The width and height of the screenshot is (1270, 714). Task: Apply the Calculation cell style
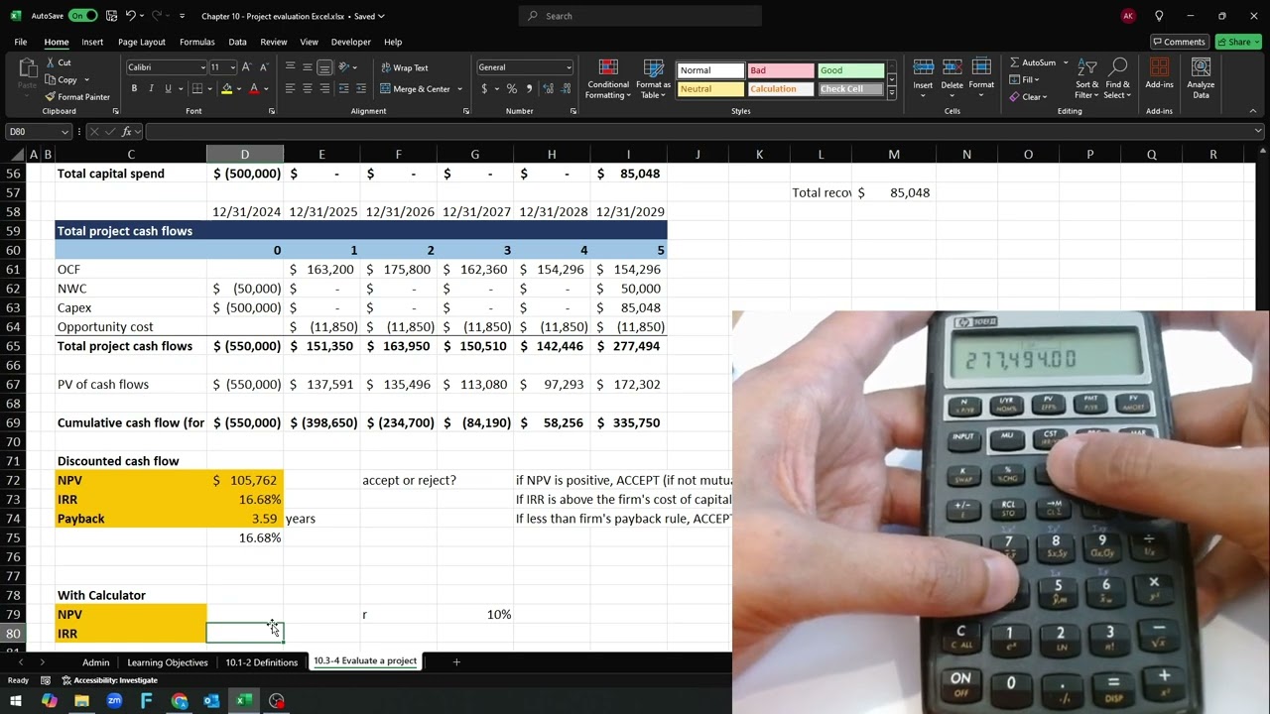click(x=780, y=89)
